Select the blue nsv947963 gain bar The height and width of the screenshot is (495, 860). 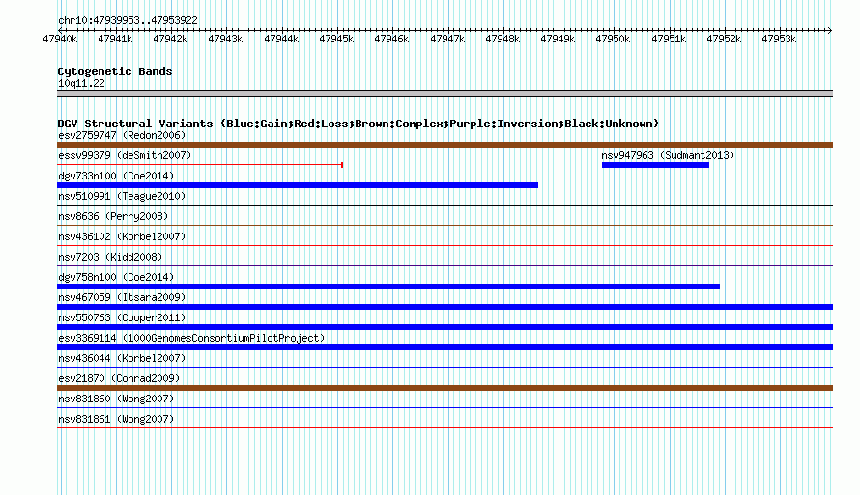point(655,165)
